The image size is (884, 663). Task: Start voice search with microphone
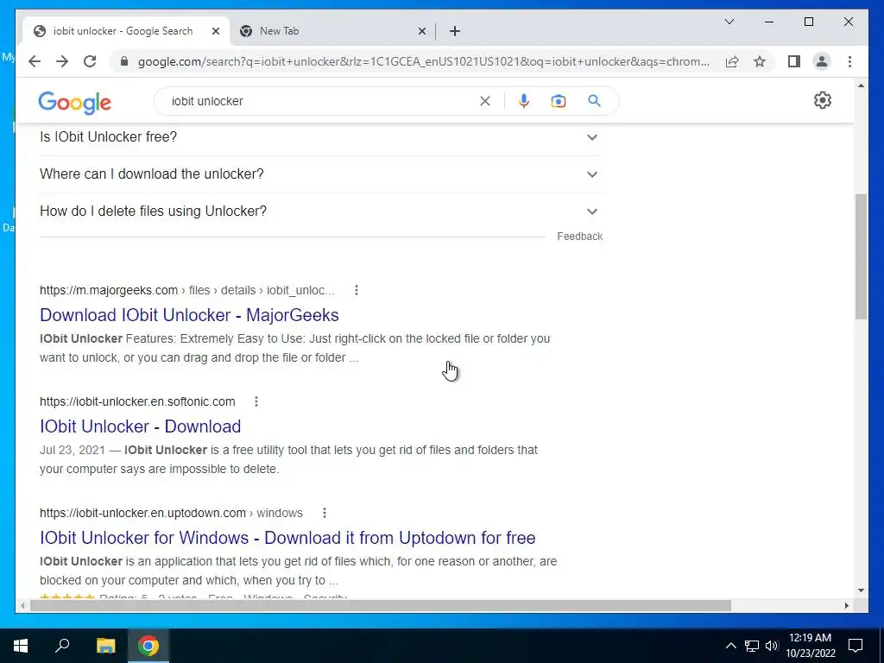click(524, 101)
